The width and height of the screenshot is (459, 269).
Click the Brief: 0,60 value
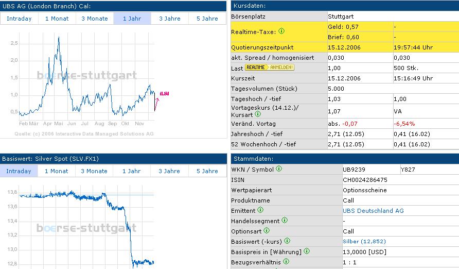point(343,37)
